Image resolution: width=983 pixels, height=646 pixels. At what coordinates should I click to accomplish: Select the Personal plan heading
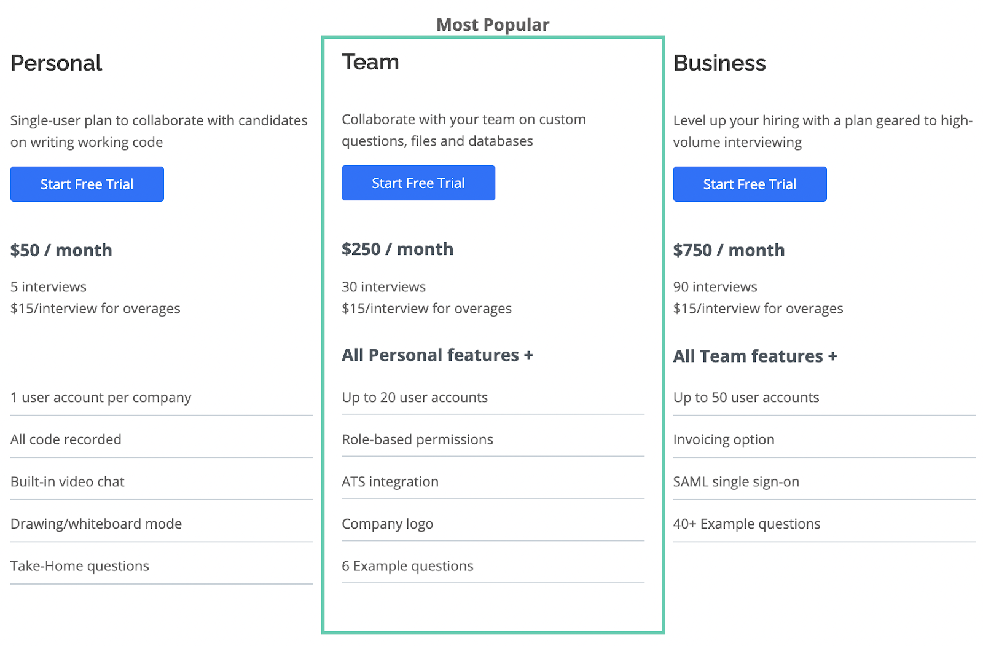(x=57, y=63)
